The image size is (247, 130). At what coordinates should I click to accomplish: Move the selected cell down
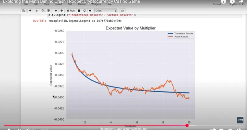(x=62, y=11)
